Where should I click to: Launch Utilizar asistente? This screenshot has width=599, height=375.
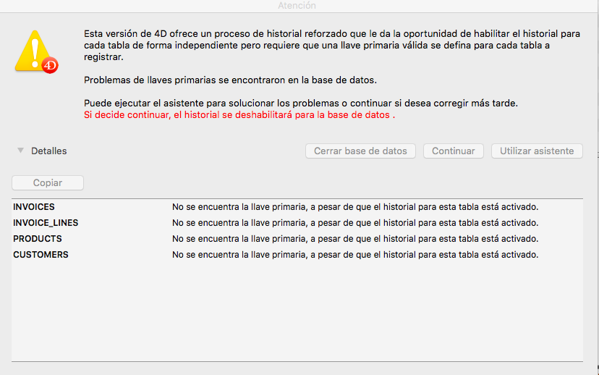(x=537, y=151)
